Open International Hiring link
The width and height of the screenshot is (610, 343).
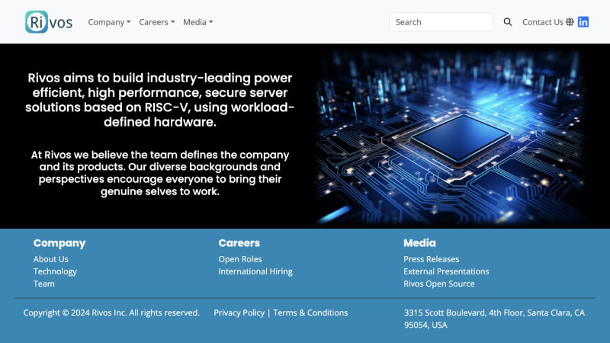pos(255,271)
